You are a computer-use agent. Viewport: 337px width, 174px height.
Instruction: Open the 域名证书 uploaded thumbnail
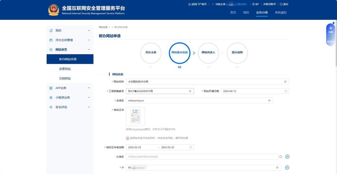[x=135, y=116]
